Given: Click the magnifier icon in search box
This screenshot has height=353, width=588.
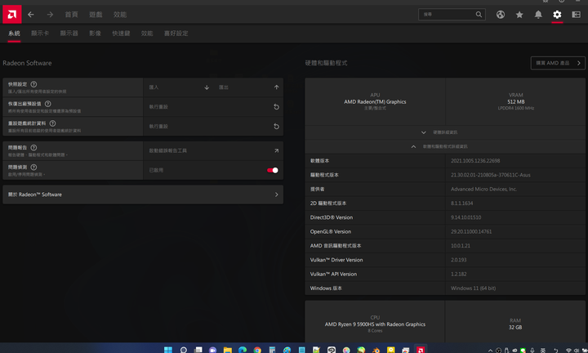Looking at the screenshot, I should coord(479,14).
